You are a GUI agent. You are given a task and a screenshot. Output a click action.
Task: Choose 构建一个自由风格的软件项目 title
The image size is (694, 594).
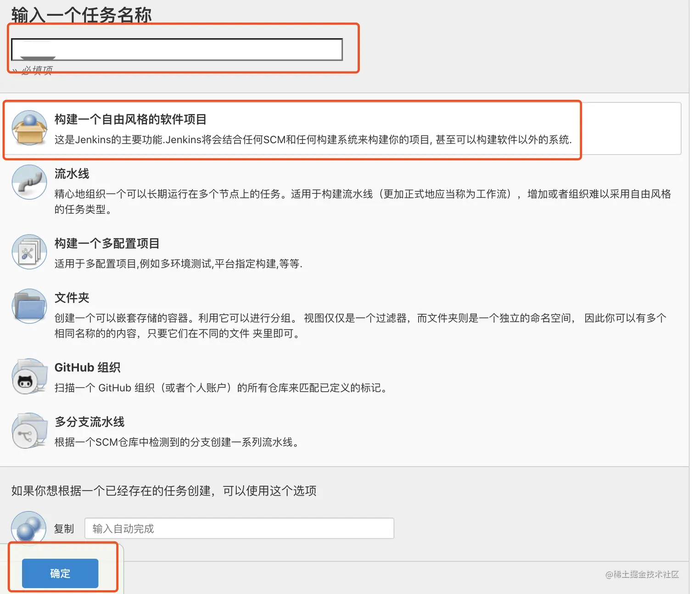[x=130, y=119]
